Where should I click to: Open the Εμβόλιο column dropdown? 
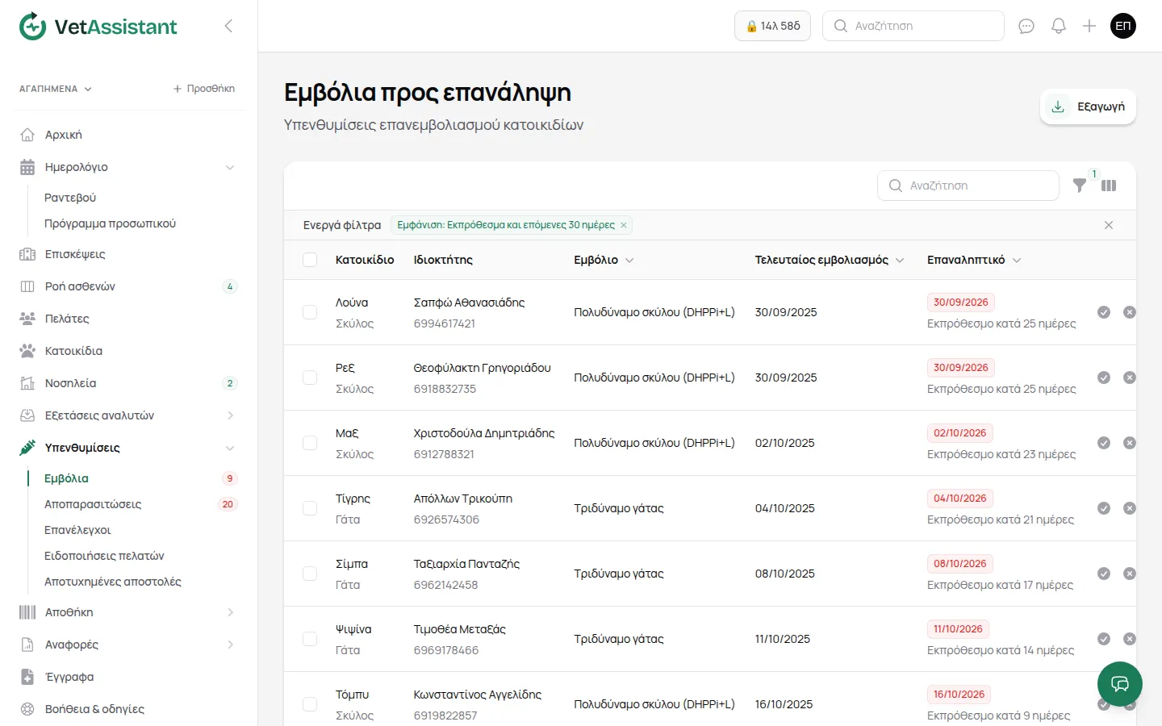pos(629,261)
